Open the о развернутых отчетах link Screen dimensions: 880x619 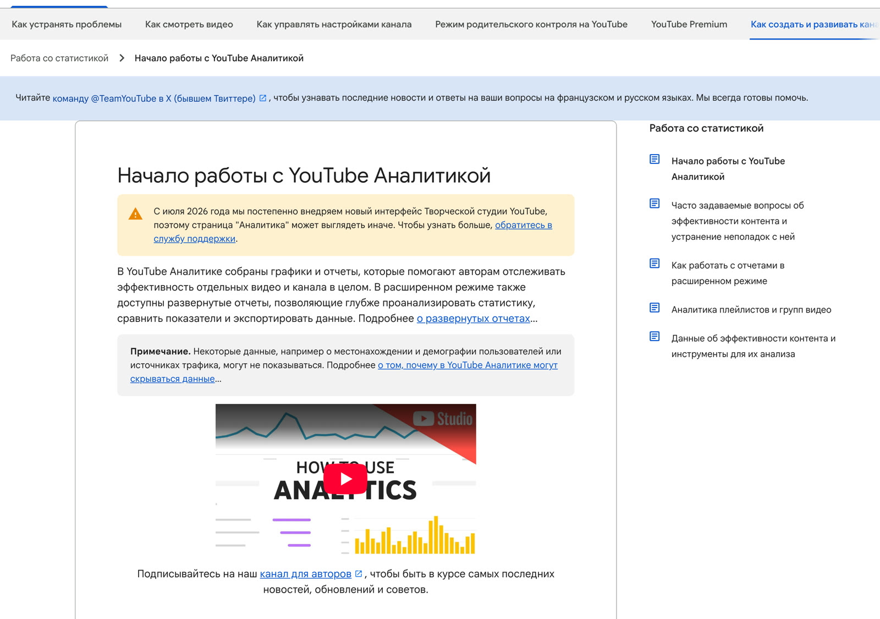474,319
